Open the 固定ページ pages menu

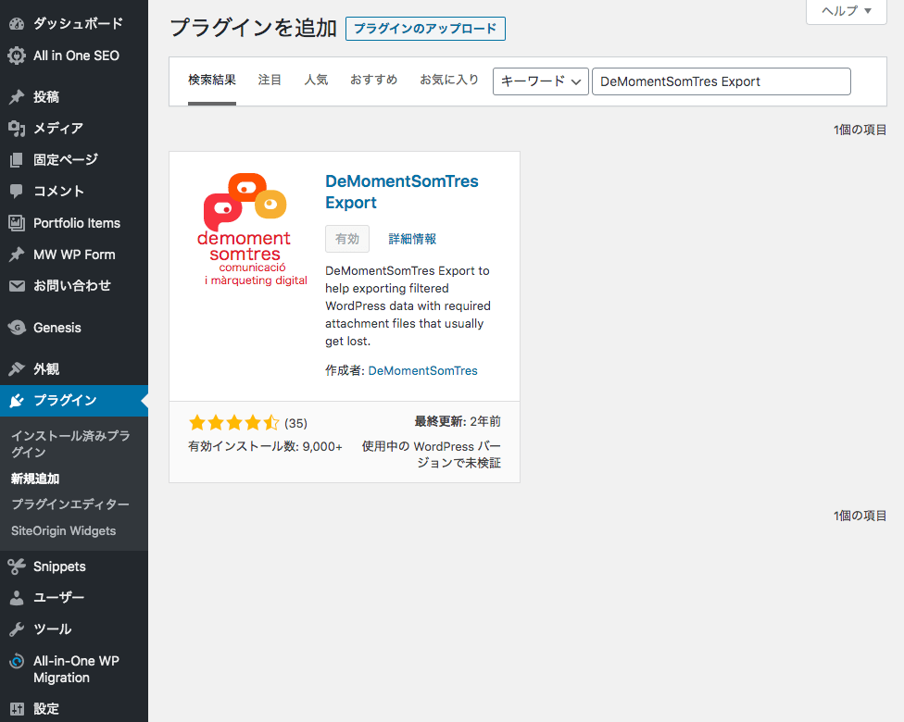pyautogui.click(x=74, y=159)
